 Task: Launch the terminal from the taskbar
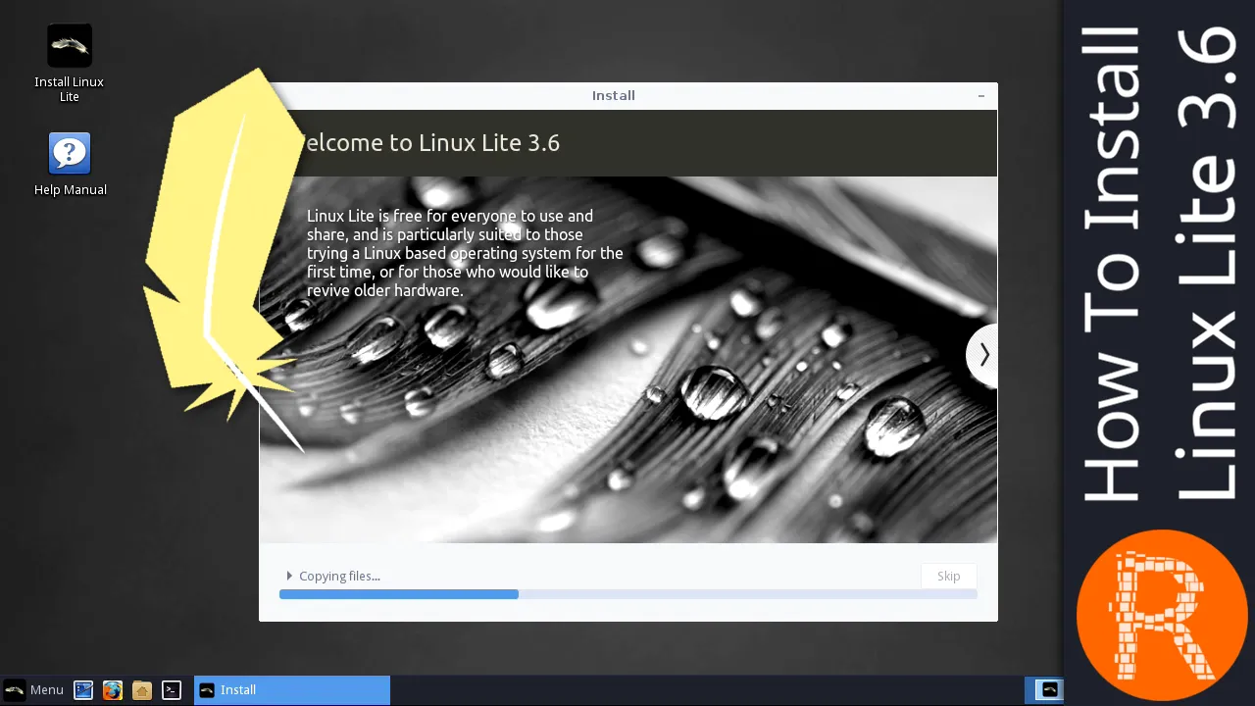pyautogui.click(x=172, y=690)
